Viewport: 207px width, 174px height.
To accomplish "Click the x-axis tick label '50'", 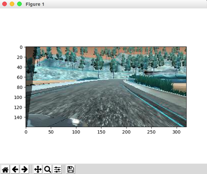I will pyautogui.click(x=51, y=132).
